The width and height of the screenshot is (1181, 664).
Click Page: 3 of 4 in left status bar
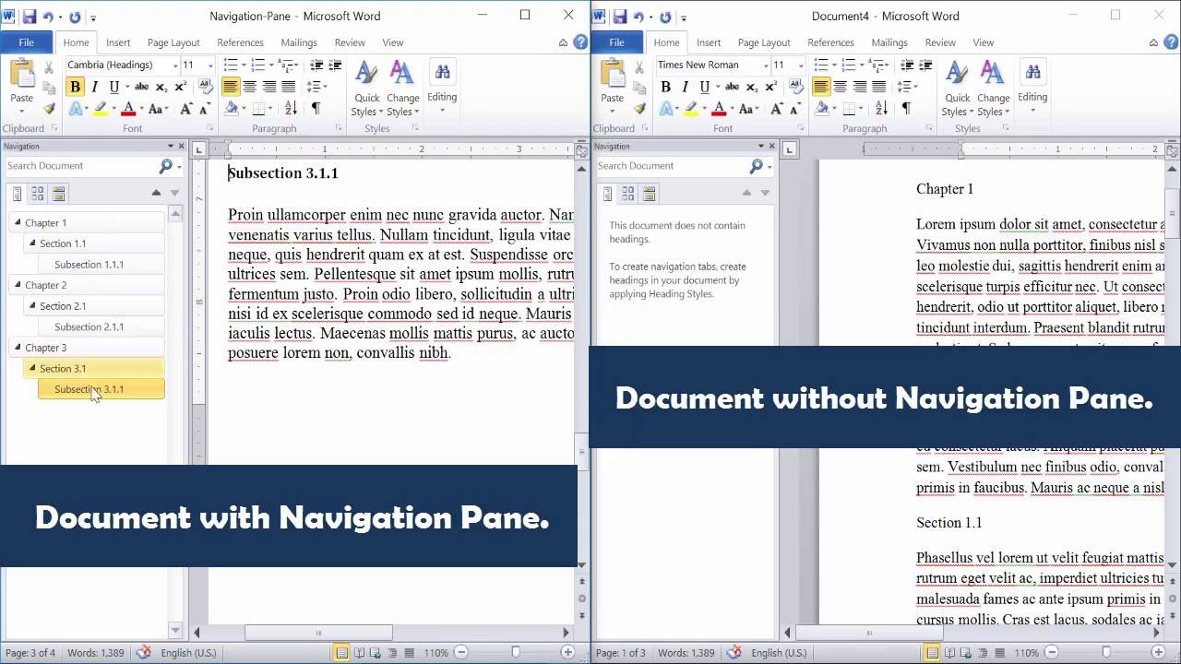click(30, 653)
